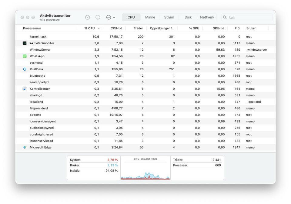The width and height of the screenshot is (291, 204).
Task: Click GPU-tid value 59,63
Action: tap(220, 50)
